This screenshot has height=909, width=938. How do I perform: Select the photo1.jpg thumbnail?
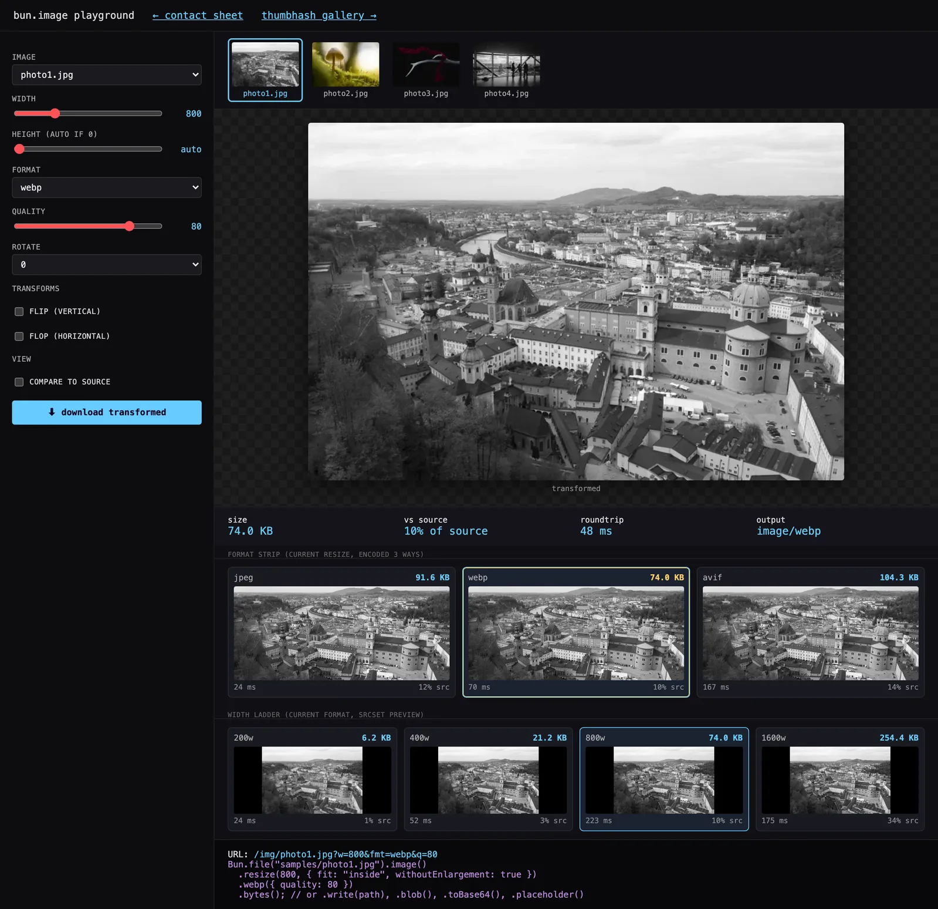coord(265,70)
